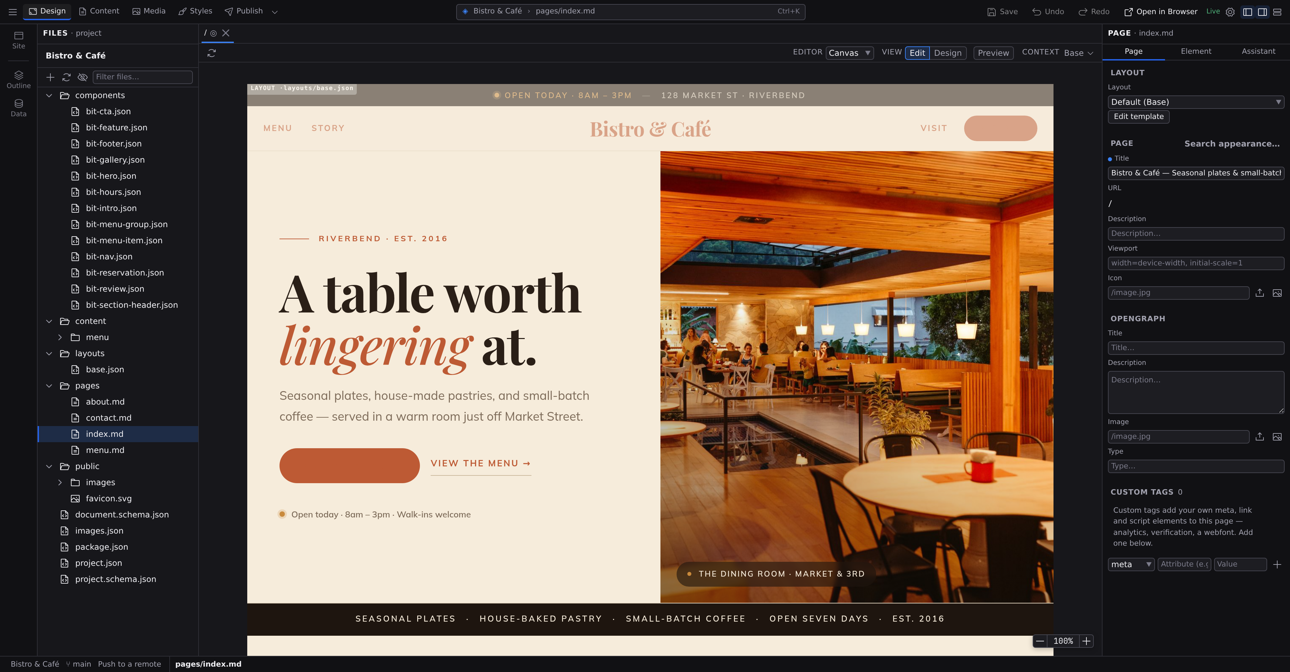Browse media for the page Icon
The image size is (1290, 672).
[x=1277, y=293]
